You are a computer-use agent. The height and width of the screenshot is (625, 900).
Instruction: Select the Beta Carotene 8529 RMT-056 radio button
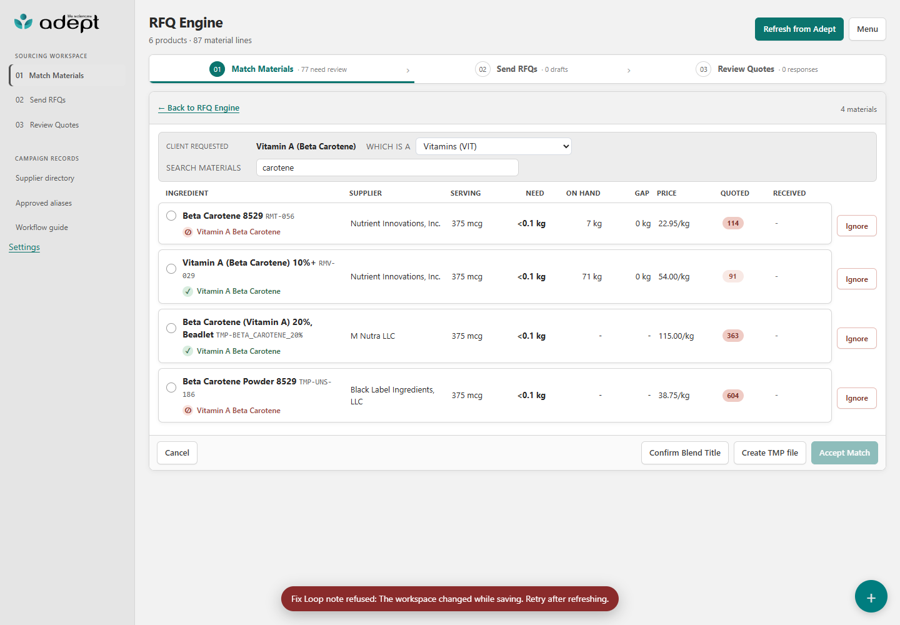(x=171, y=216)
